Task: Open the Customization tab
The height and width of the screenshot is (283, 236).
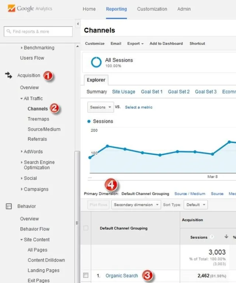Action: pos(152,9)
